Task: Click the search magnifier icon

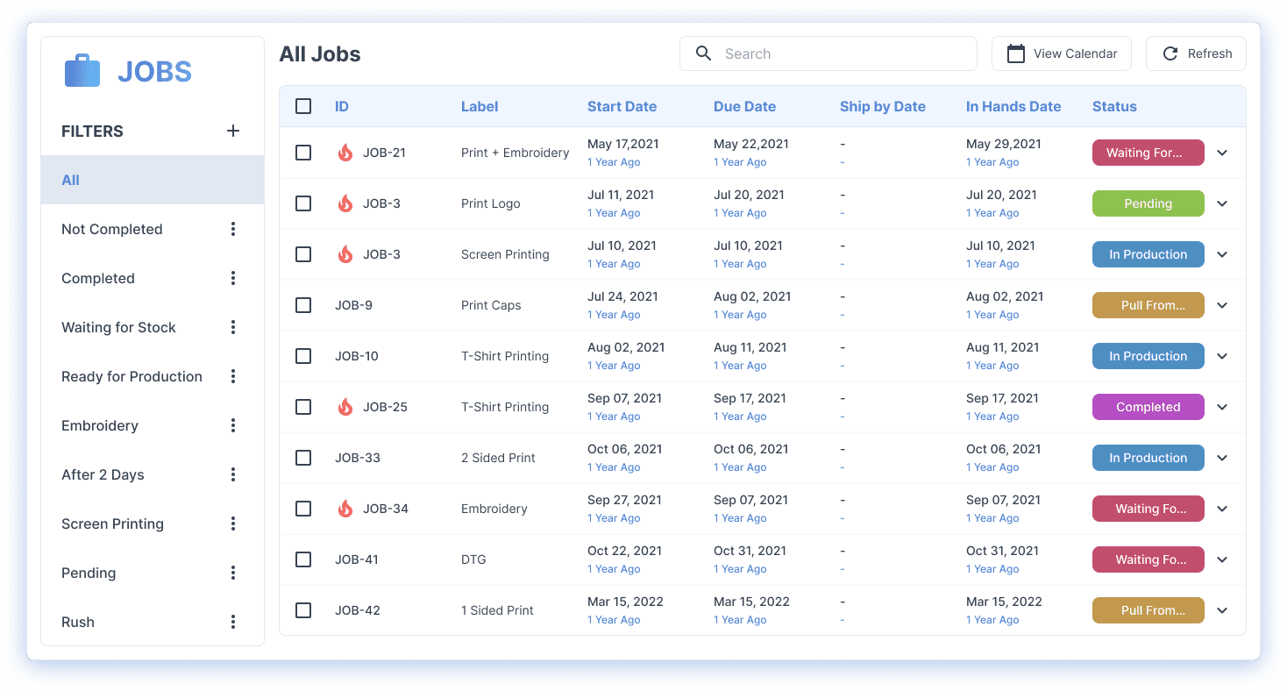Action: pos(703,53)
